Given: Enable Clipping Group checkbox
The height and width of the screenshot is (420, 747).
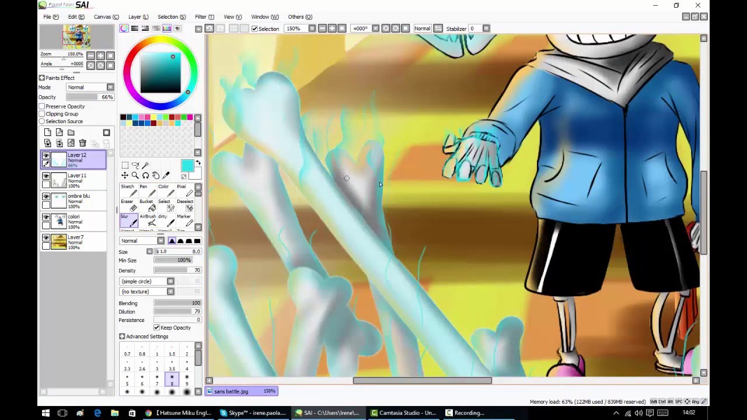Looking at the screenshot, I should [42, 114].
